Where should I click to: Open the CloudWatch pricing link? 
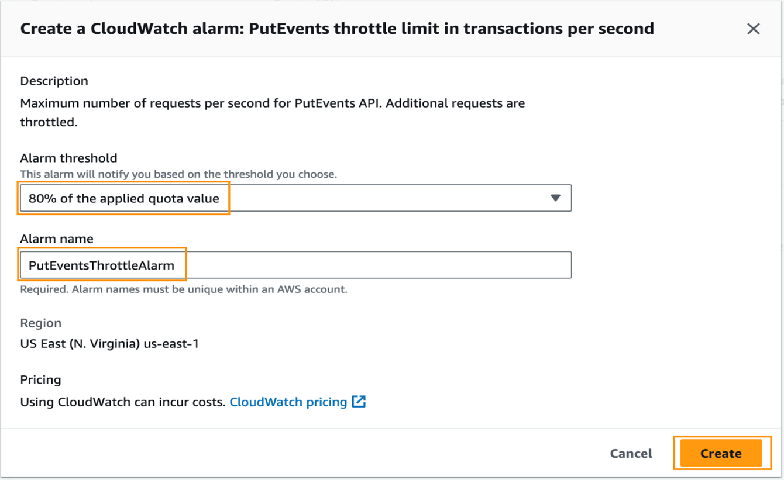288,402
